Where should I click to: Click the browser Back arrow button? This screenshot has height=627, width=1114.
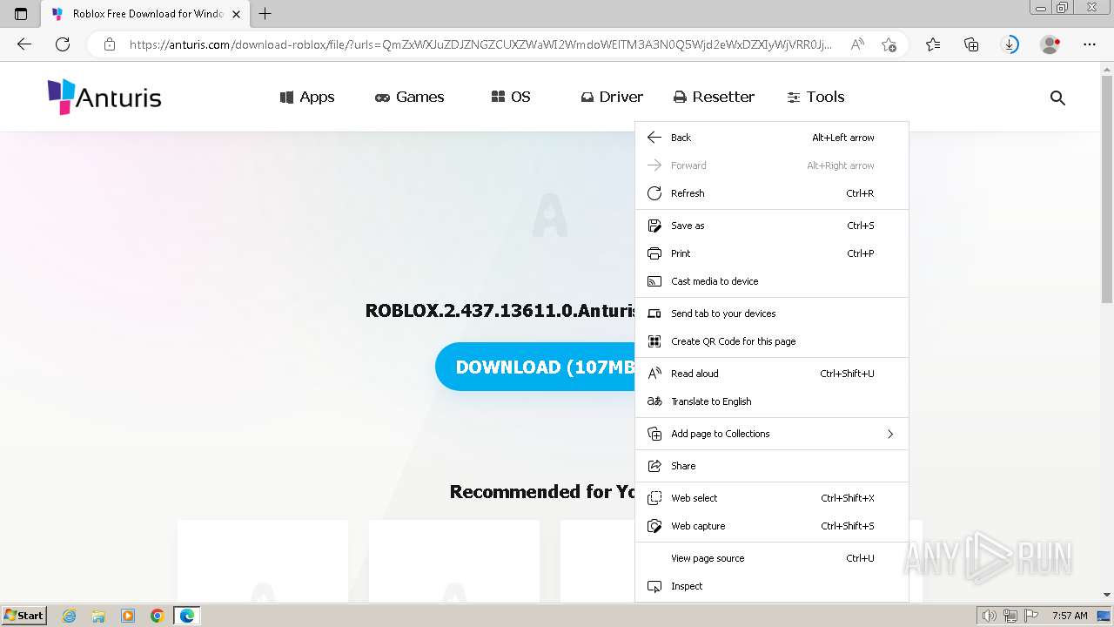(x=24, y=44)
